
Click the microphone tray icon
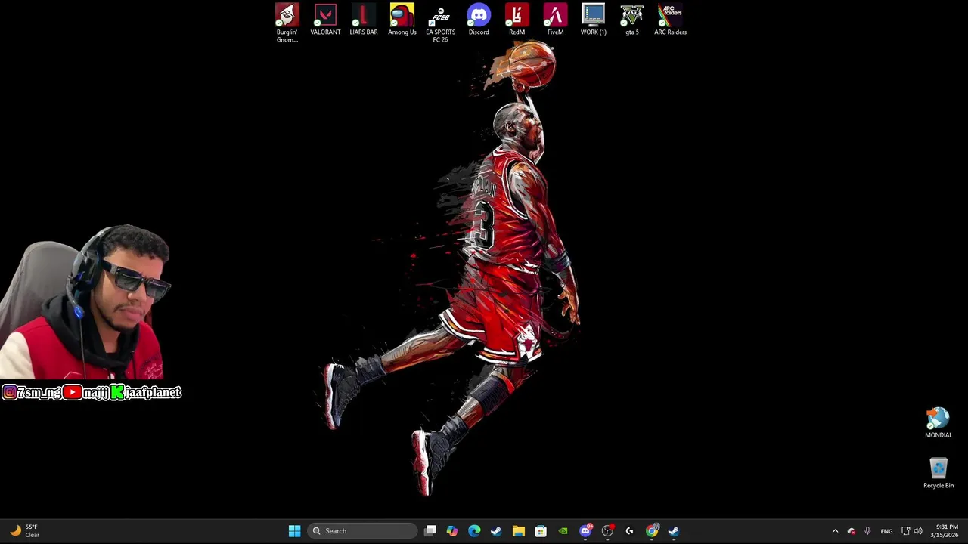867,531
